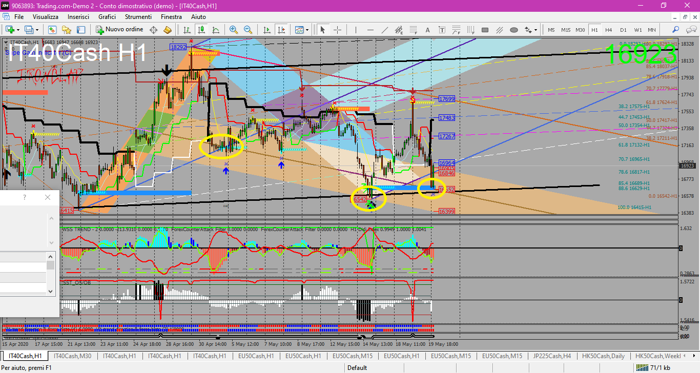Open the Inserisci menu
The height and width of the screenshot is (373, 700).
coord(78,17)
